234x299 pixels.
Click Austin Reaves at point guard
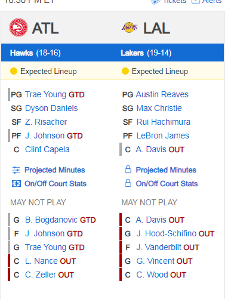(162, 94)
